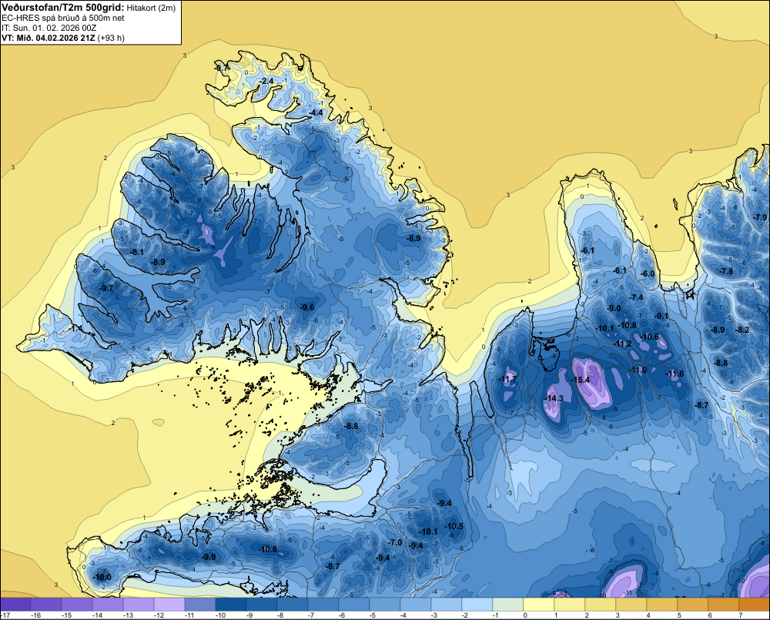Click the legend swatch between 3 and 4

[x=631, y=605]
